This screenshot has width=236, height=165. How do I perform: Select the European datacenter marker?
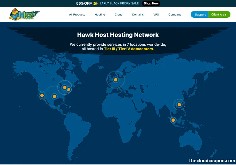coord(115,79)
